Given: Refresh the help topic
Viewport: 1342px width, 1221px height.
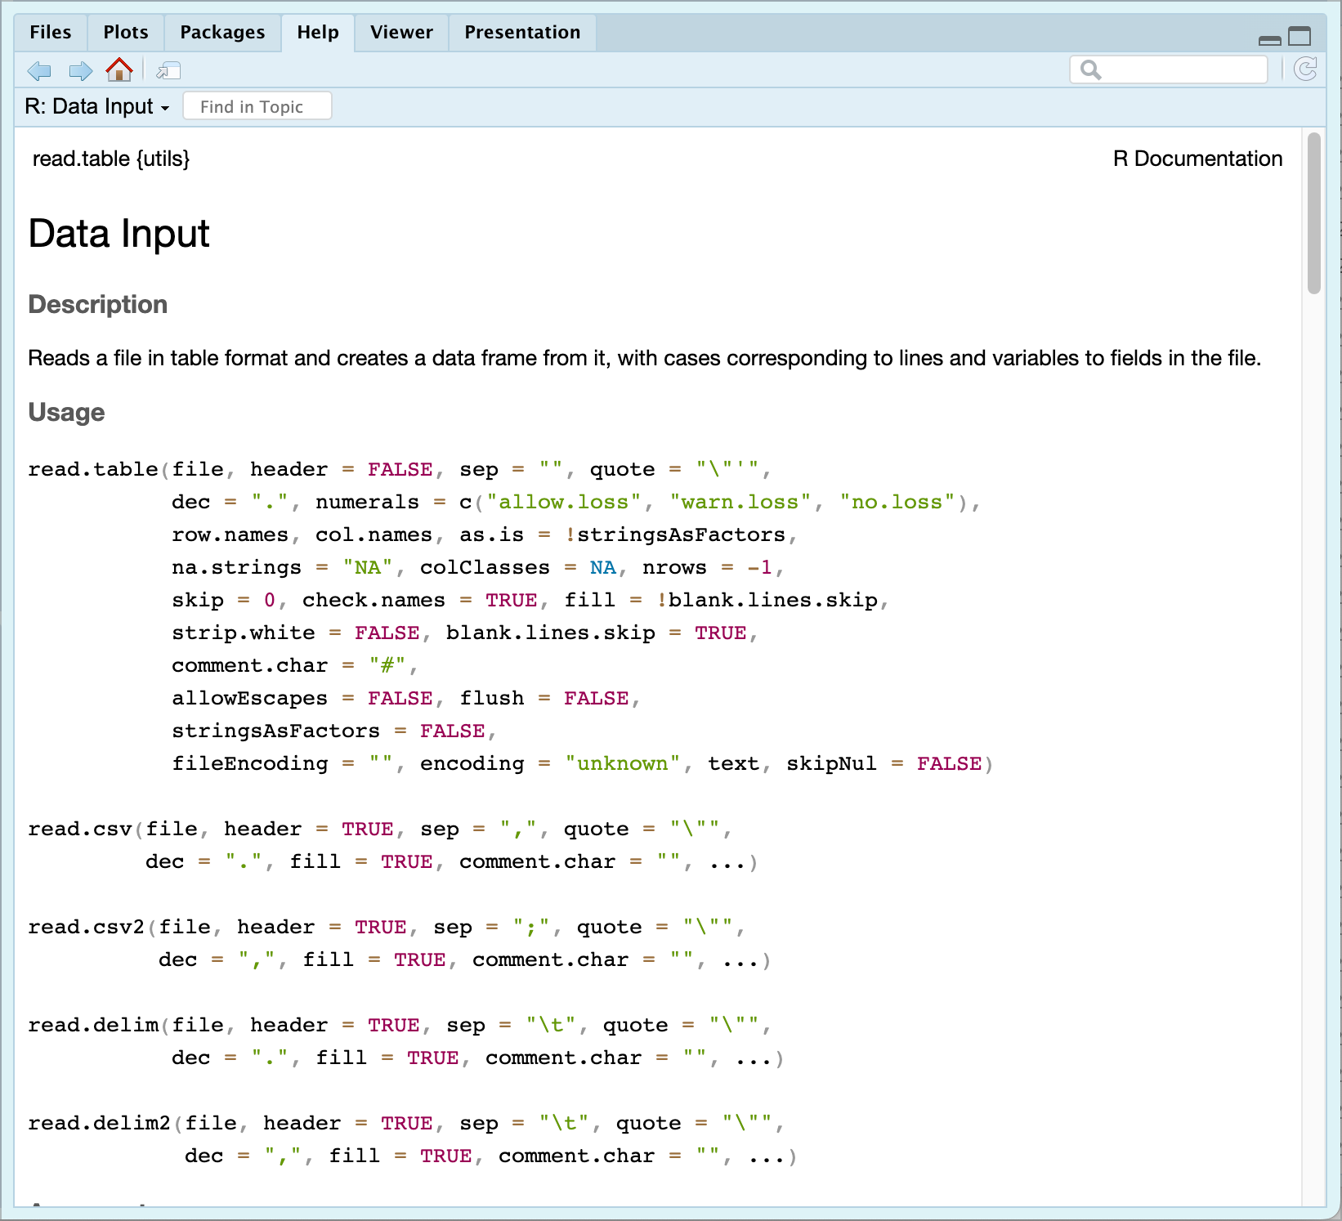Looking at the screenshot, I should click(1305, 69).
